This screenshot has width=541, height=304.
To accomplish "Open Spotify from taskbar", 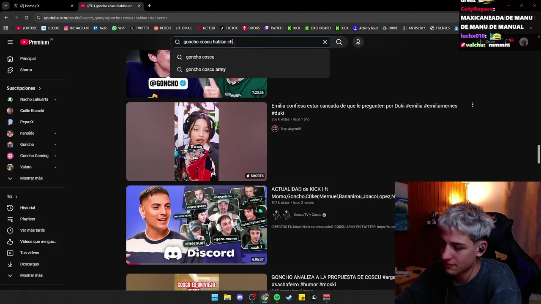I will pos(277,297).
